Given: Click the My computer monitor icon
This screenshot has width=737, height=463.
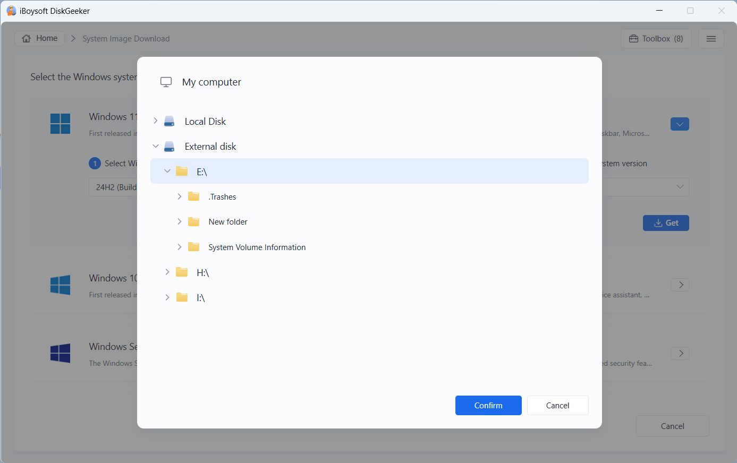Looking at the screenshot, I should [x=166, y=82].
